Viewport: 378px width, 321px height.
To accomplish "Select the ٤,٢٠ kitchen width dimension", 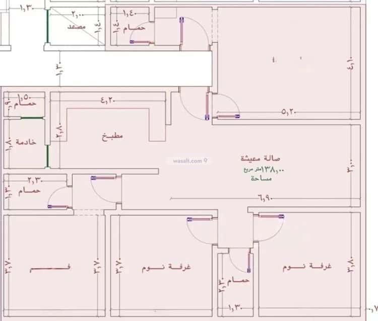I will click(x=107, y=100).
